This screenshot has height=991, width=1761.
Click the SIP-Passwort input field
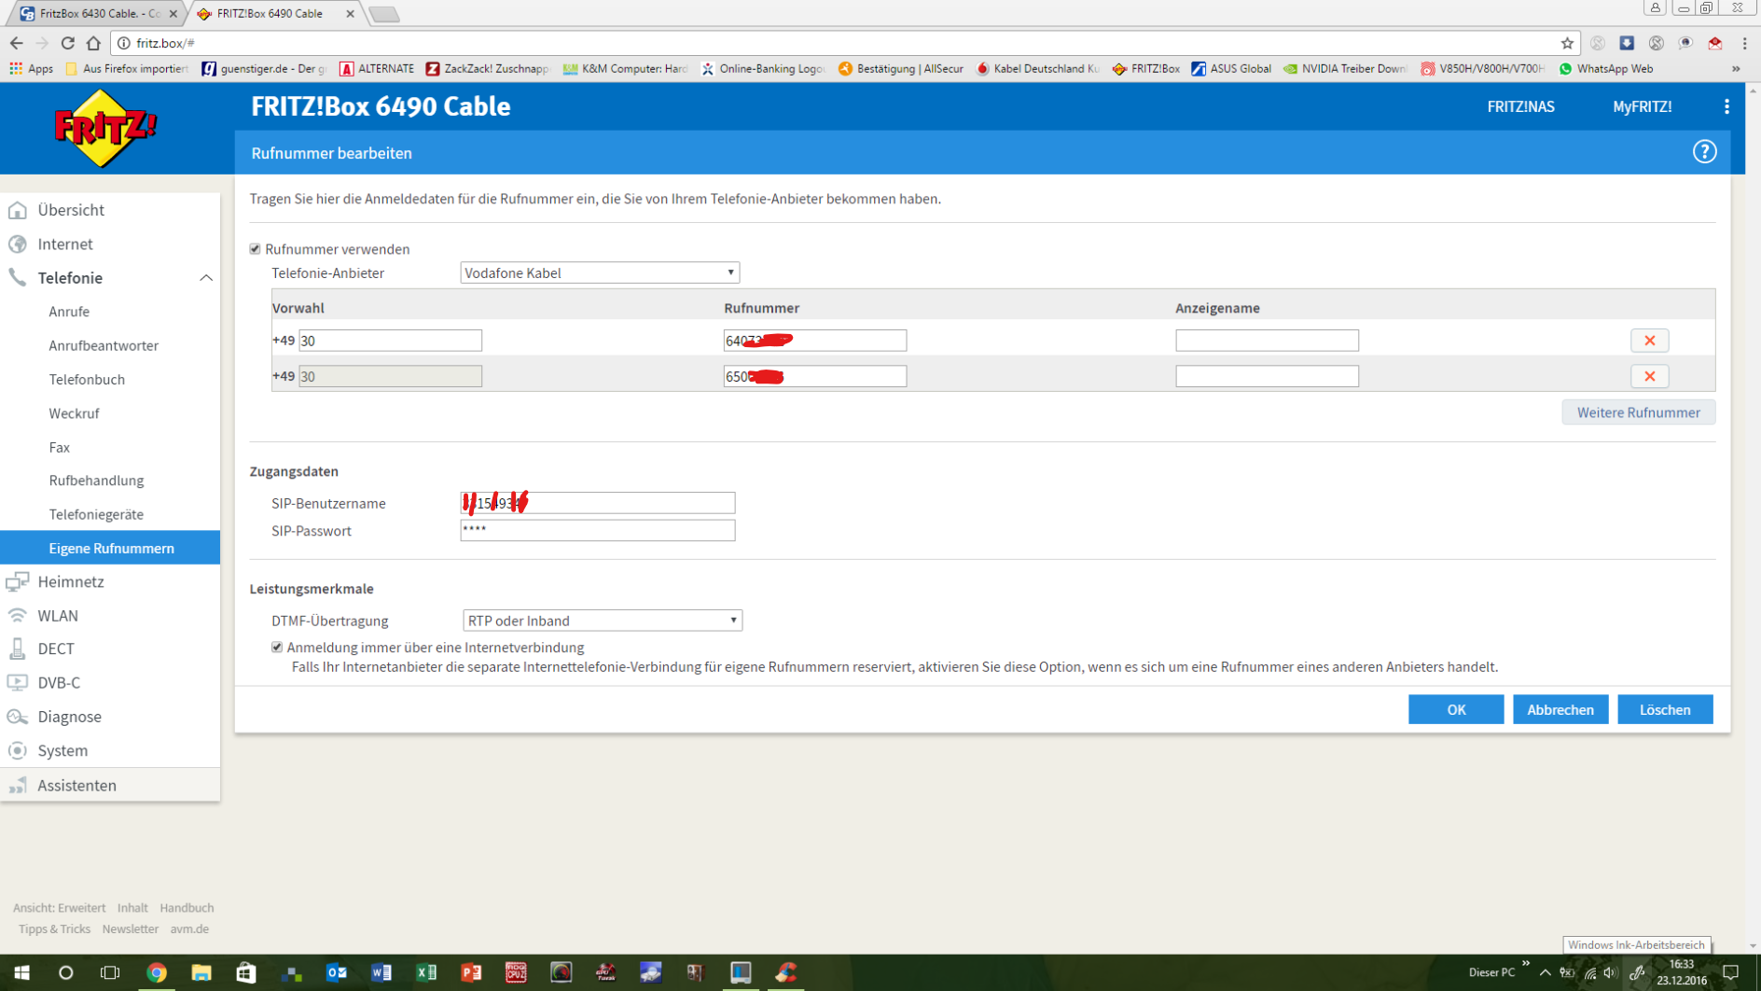coord(597,530)
